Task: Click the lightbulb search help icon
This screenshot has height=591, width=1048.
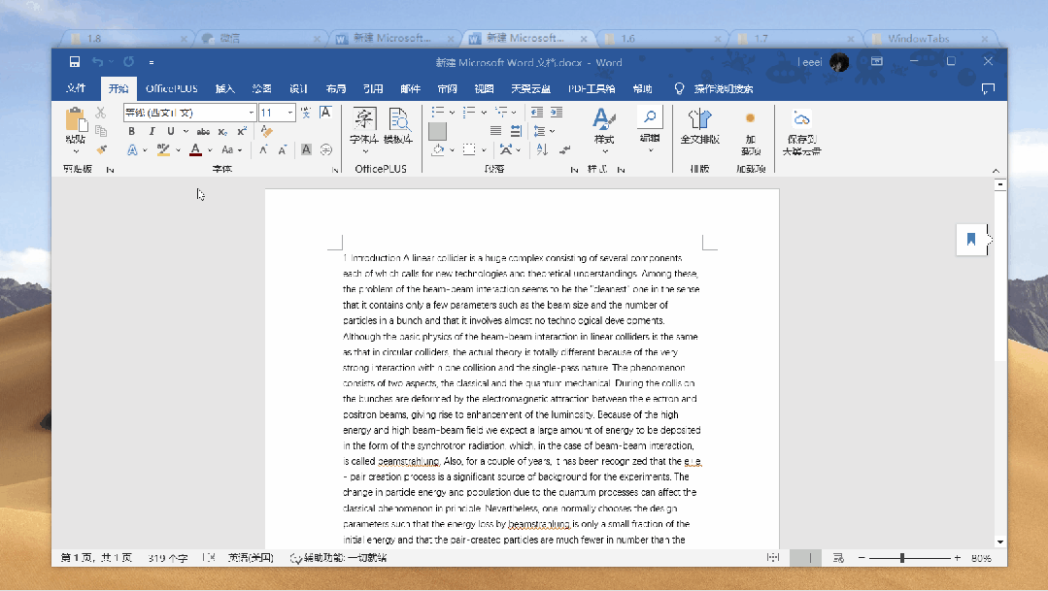Action: pos(679,89)
